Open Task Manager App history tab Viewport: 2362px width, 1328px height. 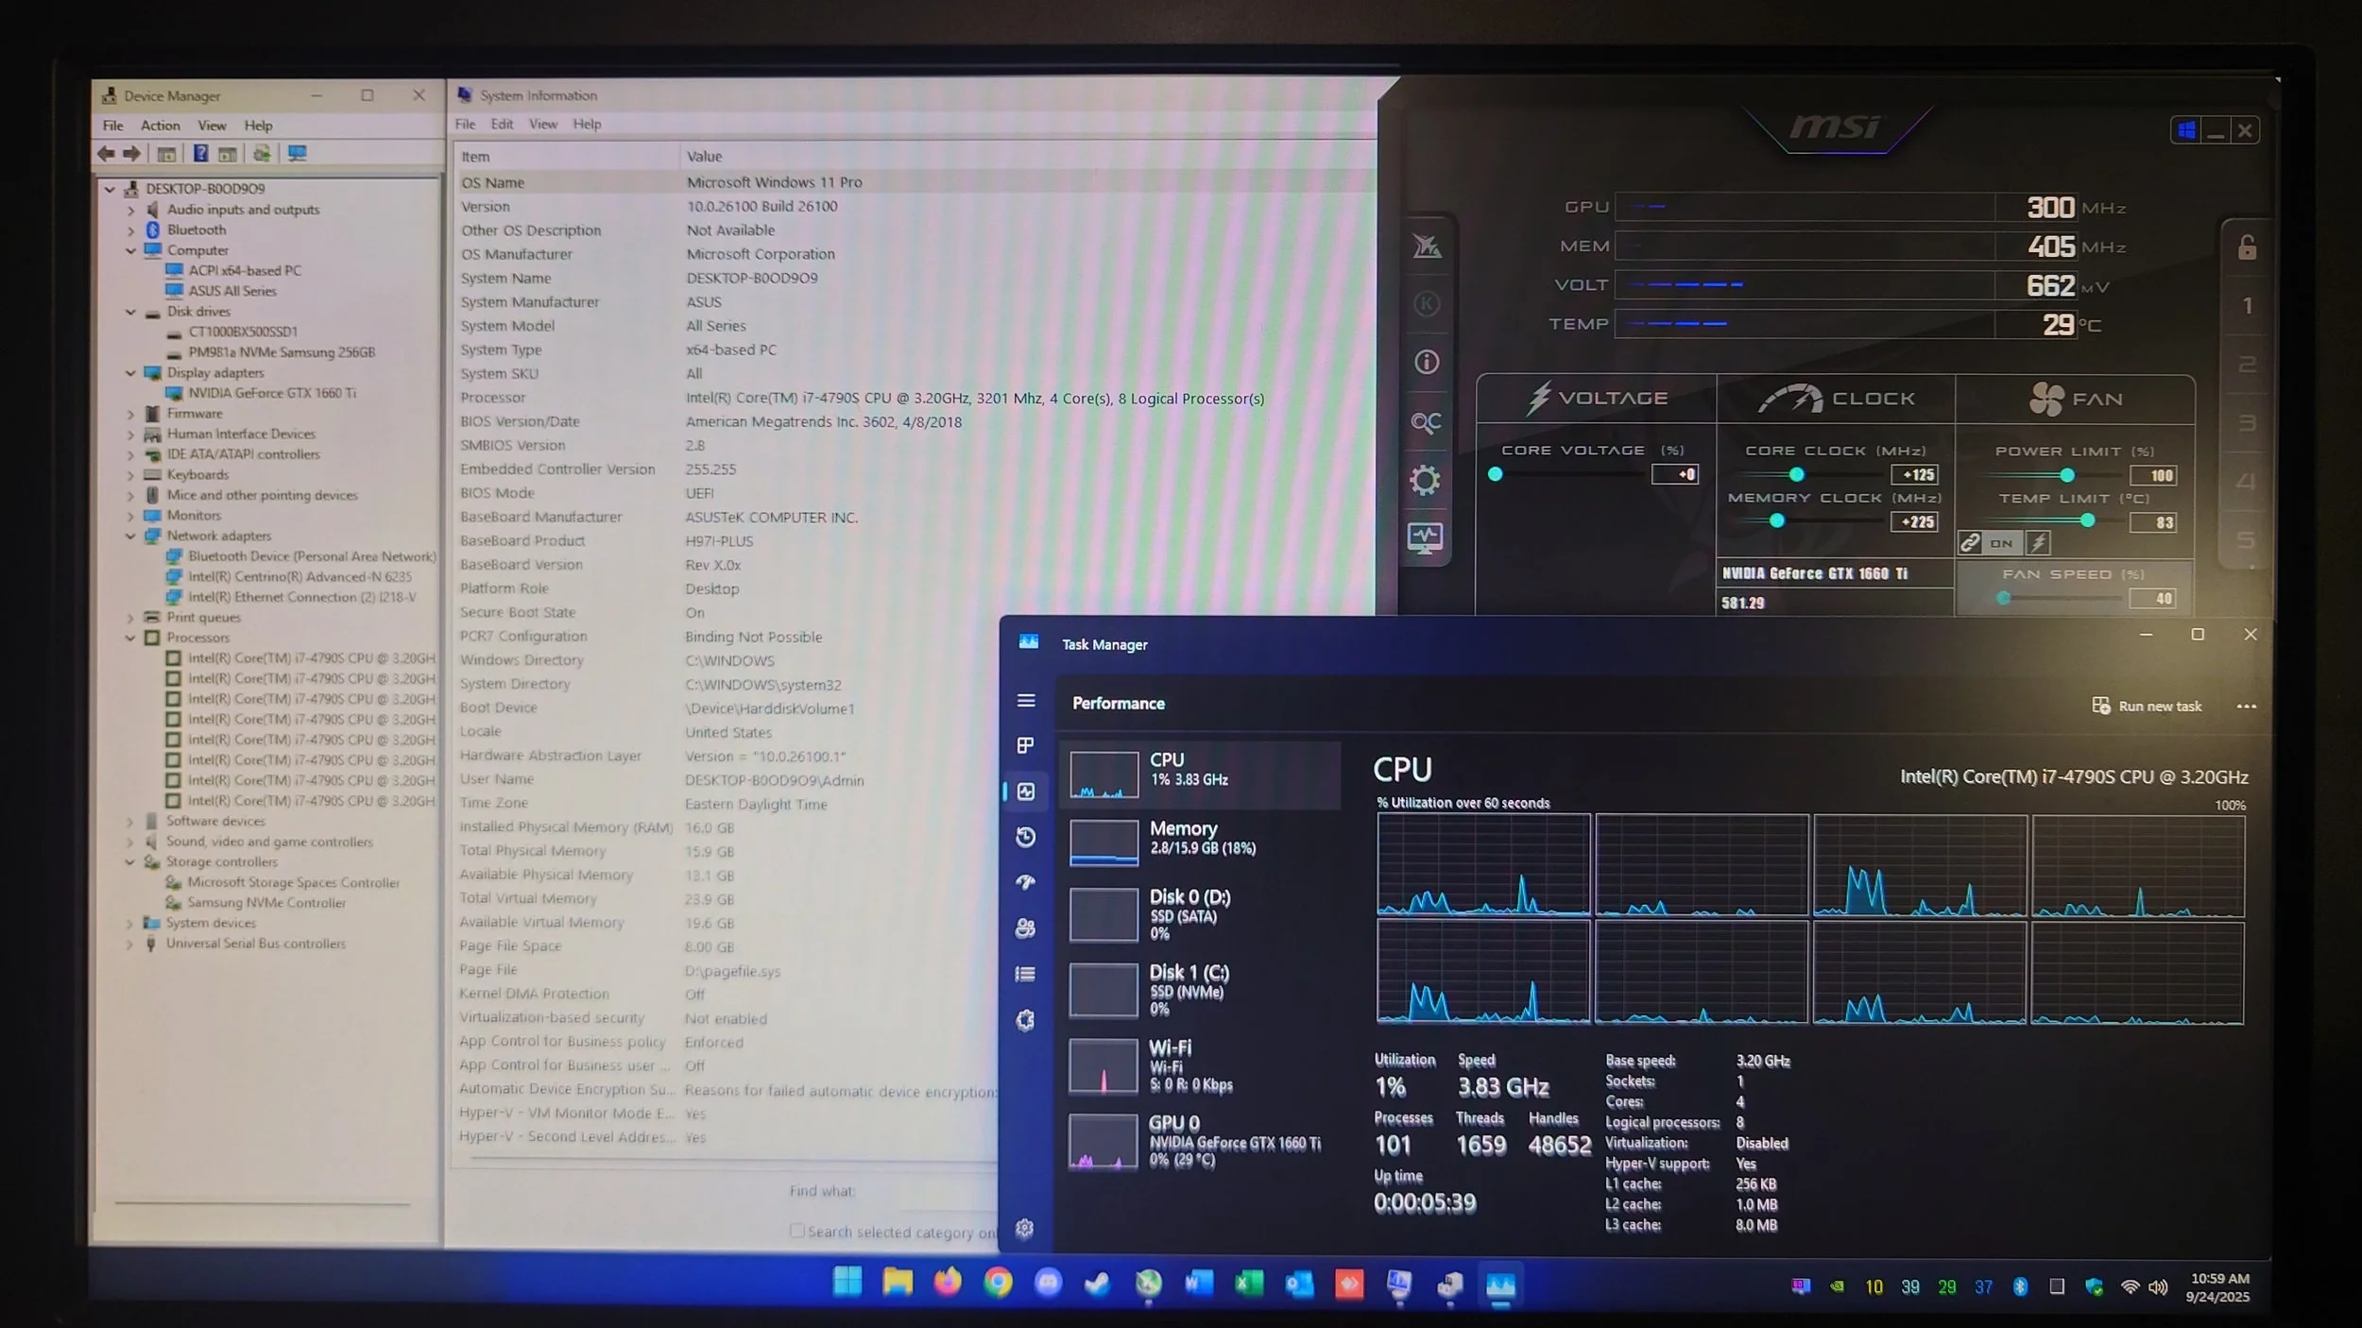pos(1026,837)
